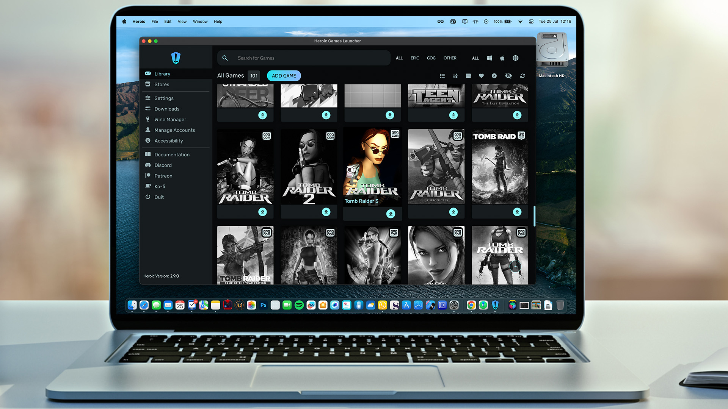The image size is (728, 409).
Task: Click the refresh/sync icon in toolbar
Action: pos(523,75)
